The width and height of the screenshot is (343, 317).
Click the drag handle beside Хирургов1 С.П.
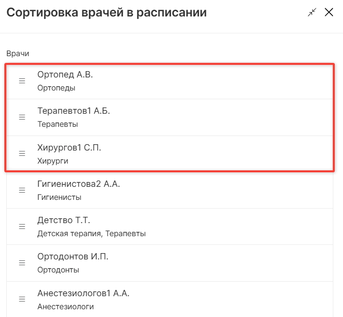pyautogui.click(x=22, y=153)
